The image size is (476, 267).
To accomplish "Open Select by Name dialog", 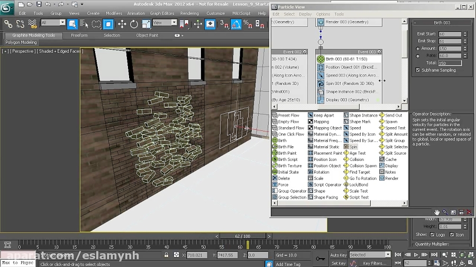I will click(84, 24).
